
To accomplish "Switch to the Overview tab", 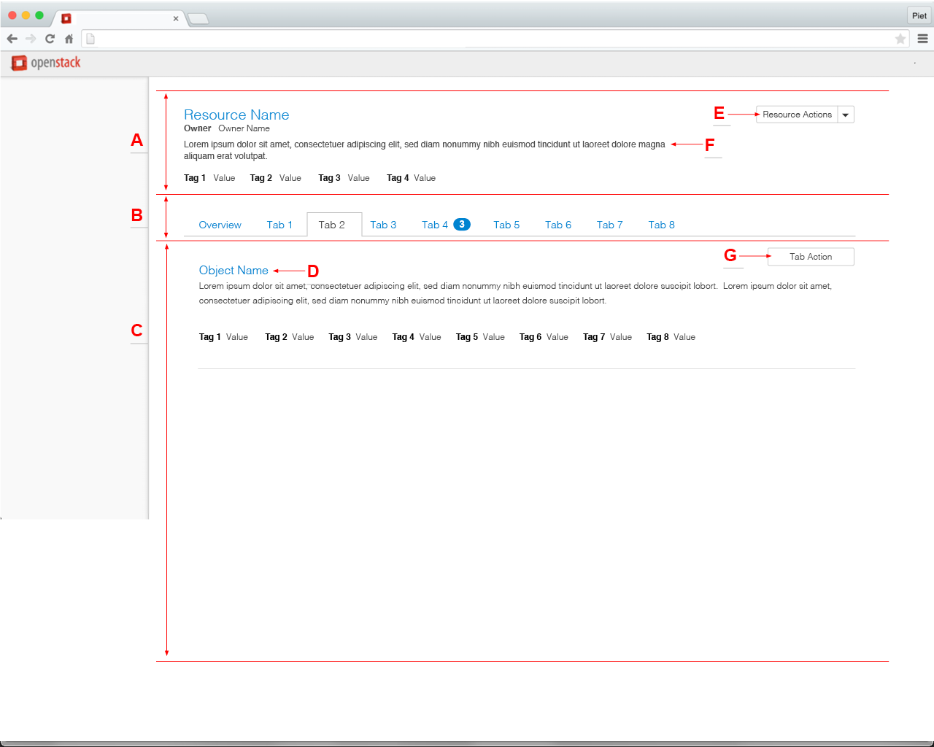I will pos(220,225).
